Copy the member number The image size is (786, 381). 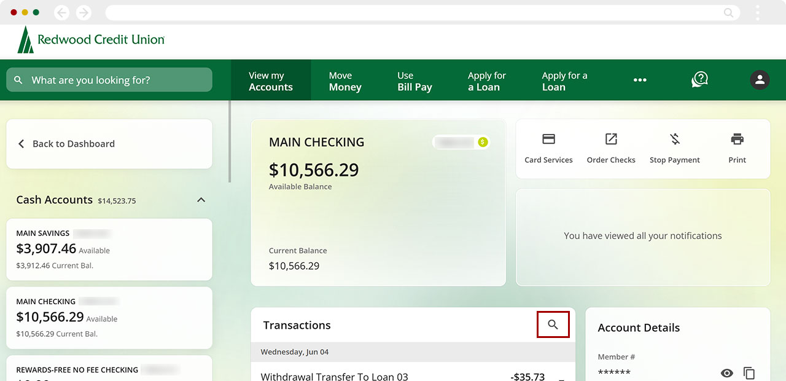pos(749,373)
